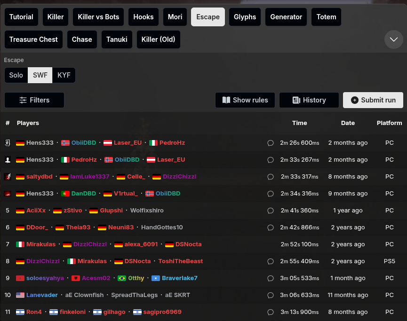Open comment icon for 3m 13s 900ms run

click(271, 312)
